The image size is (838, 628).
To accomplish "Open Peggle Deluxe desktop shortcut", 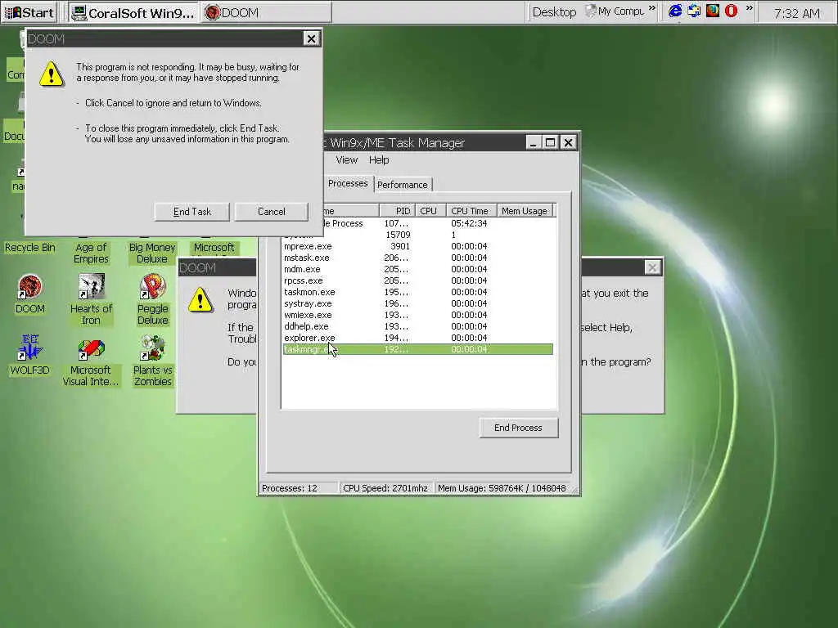I will [x=152, y=299].
